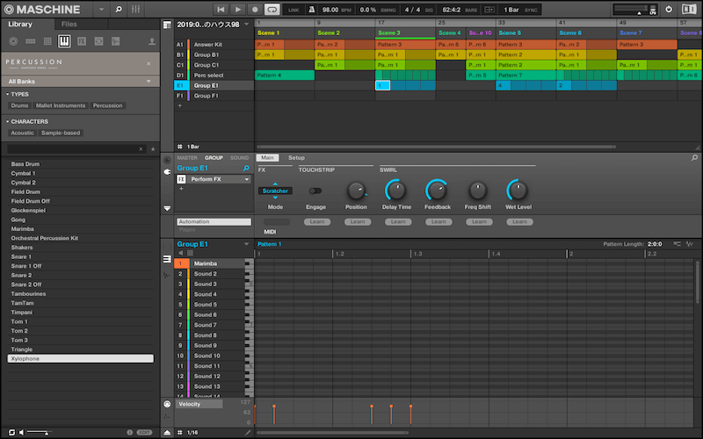Viewport: 703px width, 439px height.
Task: Switch to the MASTER tab
Action: (187, 158)
